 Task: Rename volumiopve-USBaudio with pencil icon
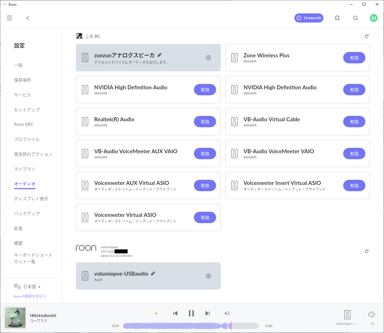153,273
